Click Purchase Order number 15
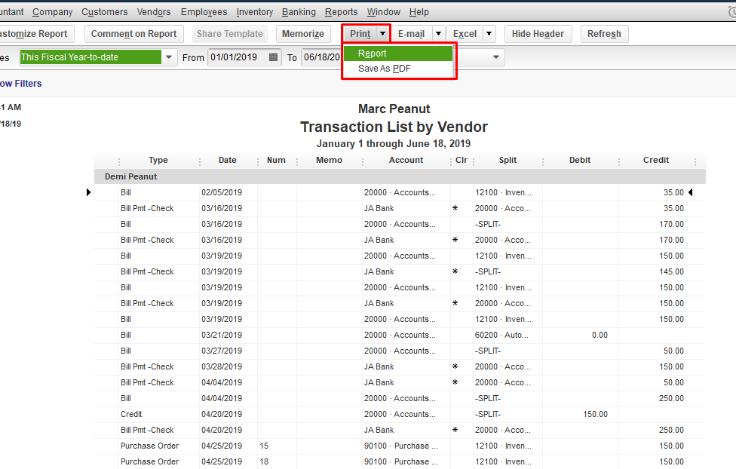736x469 pixels. coord(264,446)
